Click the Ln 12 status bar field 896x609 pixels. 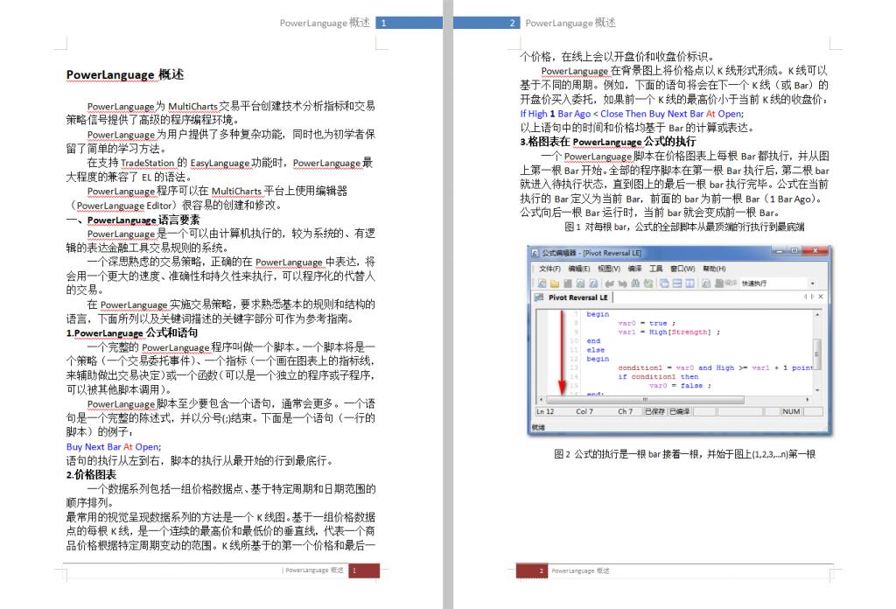(545, 411)
